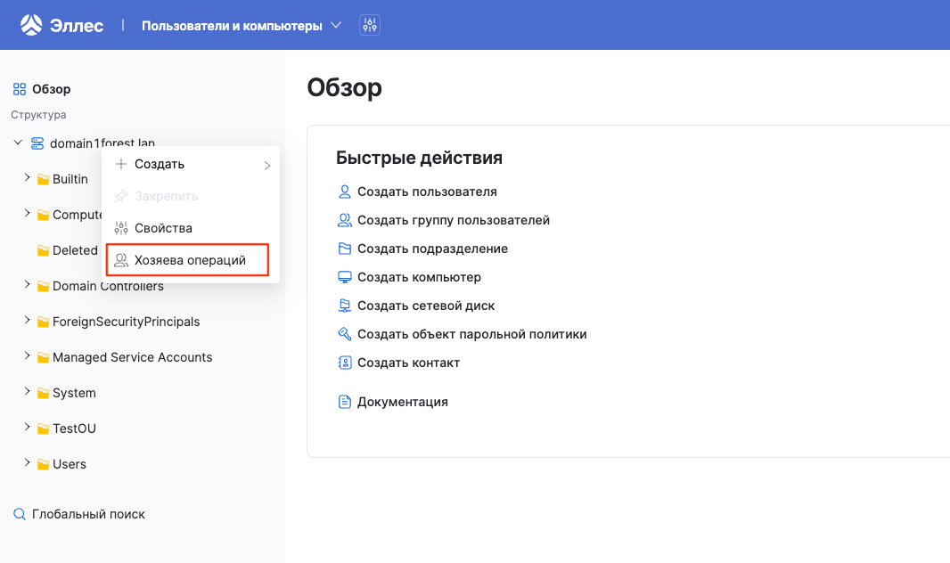Open the settings sliders icon in header
The height and width of the screenshot is (563, 950).
370,25
